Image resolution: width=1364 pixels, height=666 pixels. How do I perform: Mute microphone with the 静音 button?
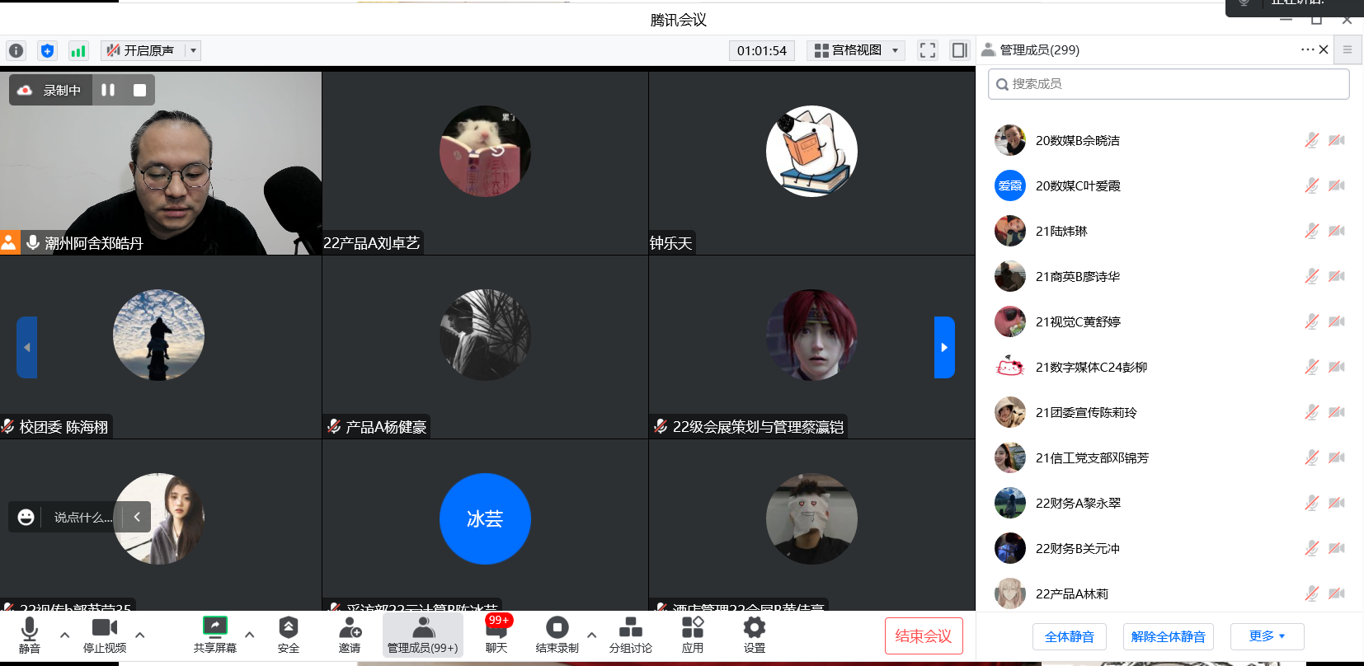pyautogui.click(x=30, y=635)
